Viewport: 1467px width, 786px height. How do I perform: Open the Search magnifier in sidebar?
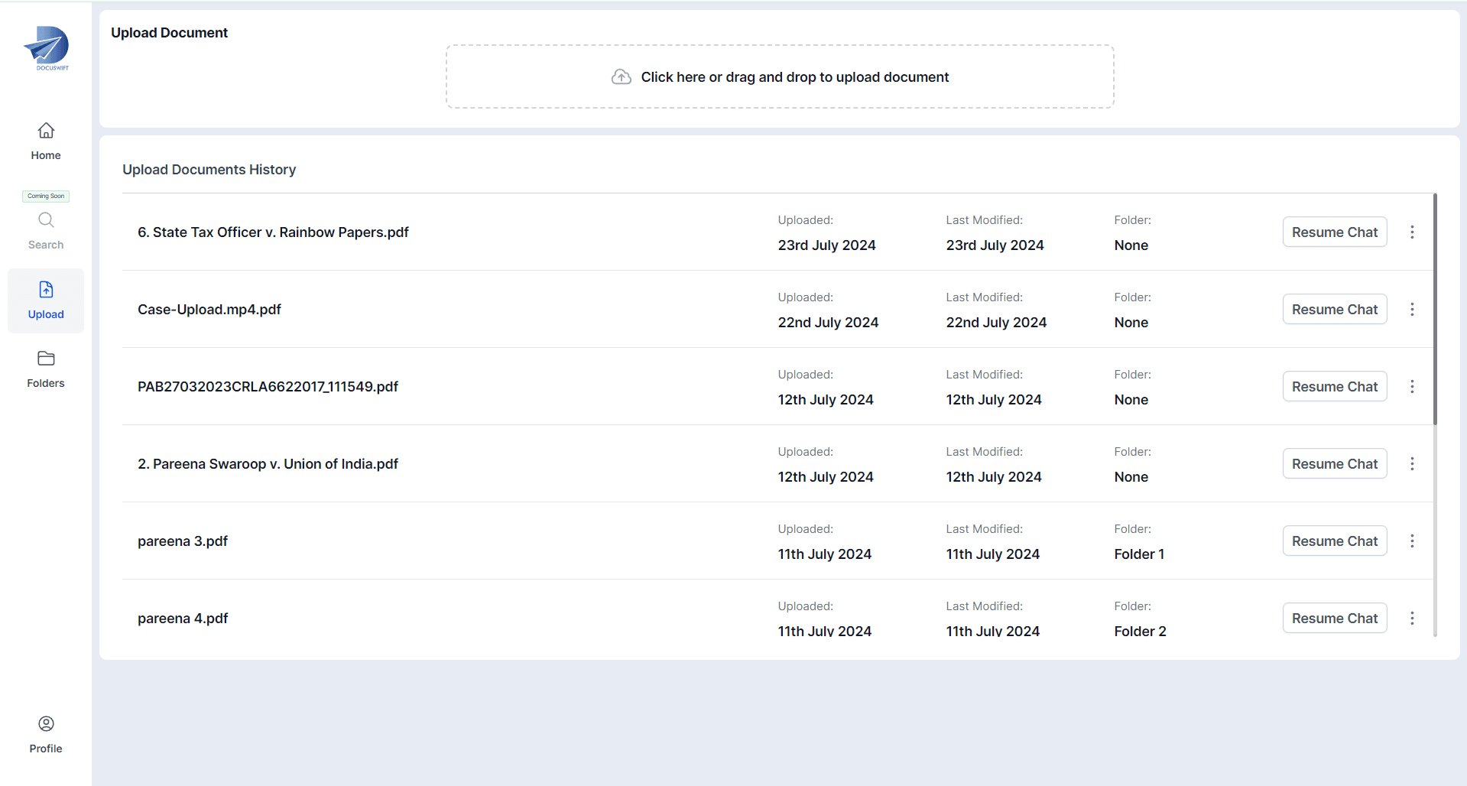pos(46,220)
